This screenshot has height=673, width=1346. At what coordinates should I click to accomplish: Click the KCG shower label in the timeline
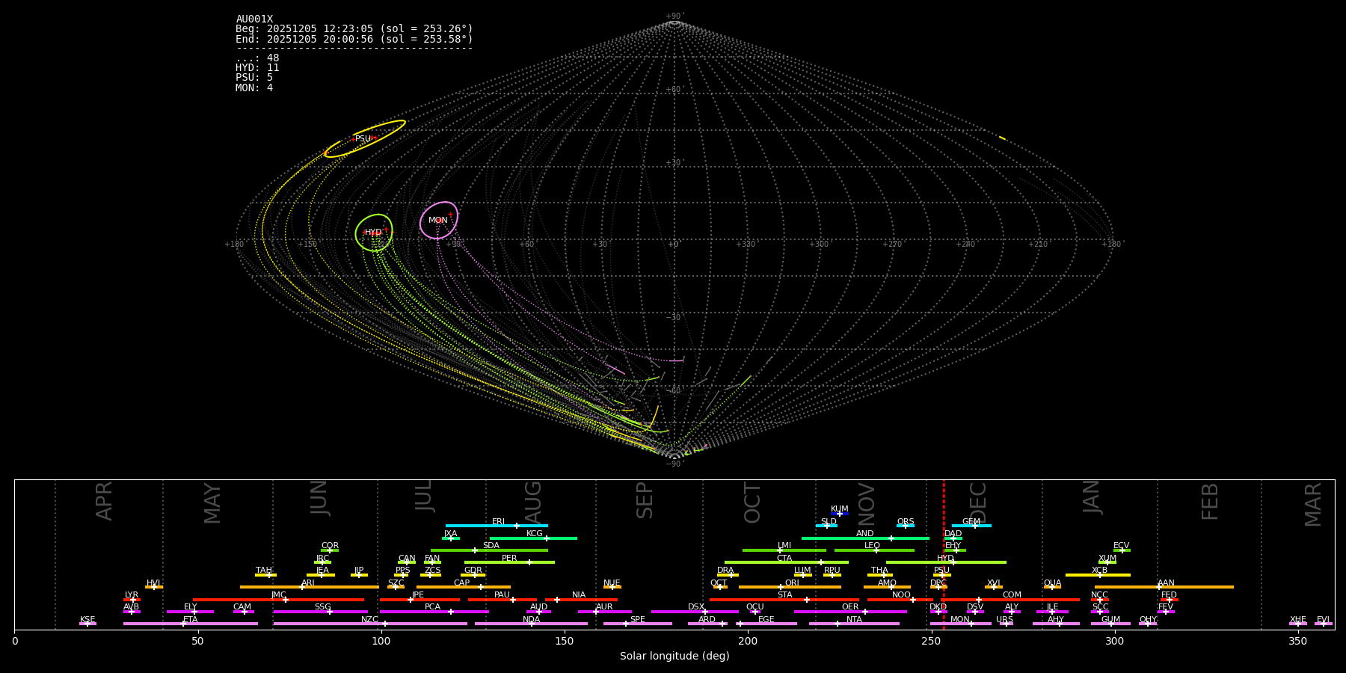point(535,534)
